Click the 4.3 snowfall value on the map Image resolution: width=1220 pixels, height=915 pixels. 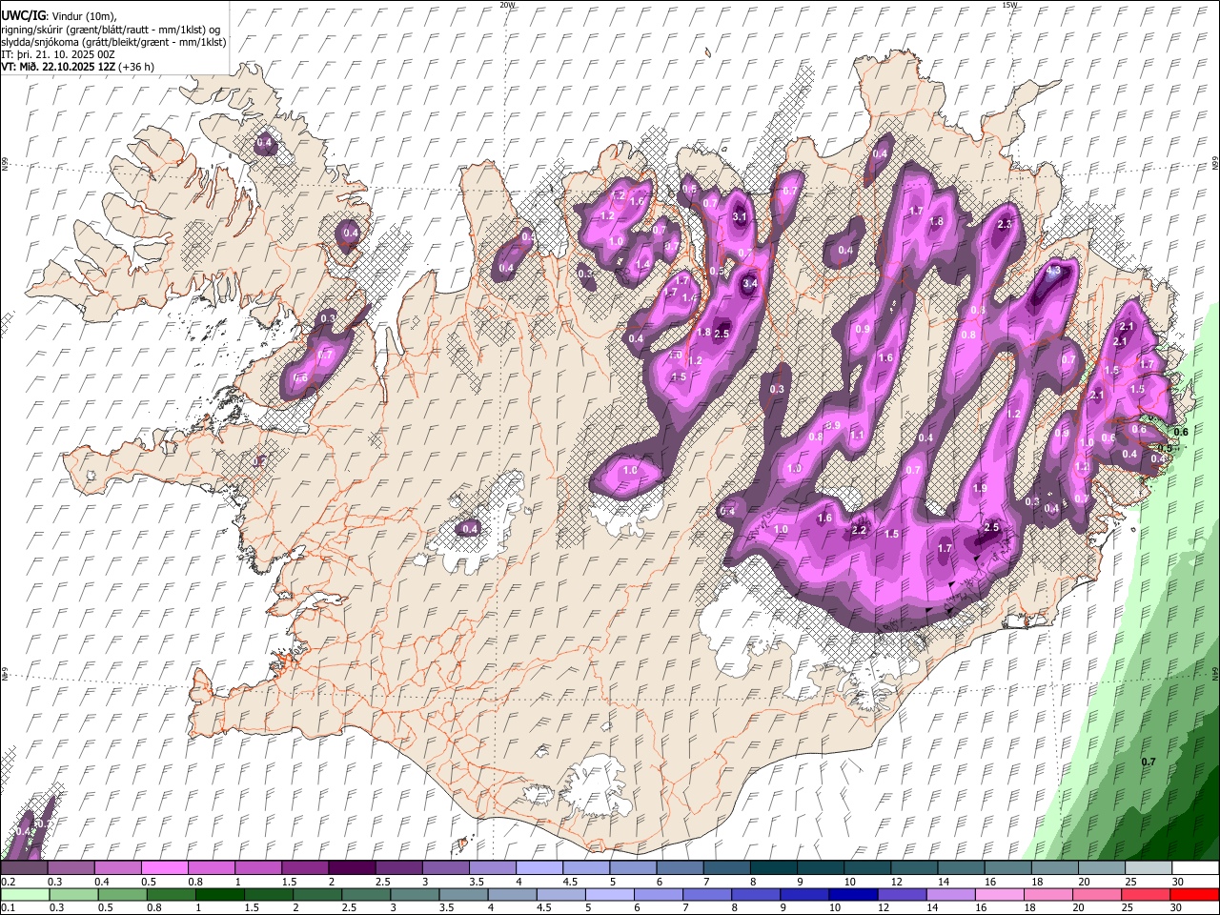[1053, 271]
